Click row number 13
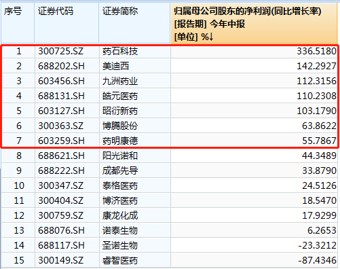 18,230
